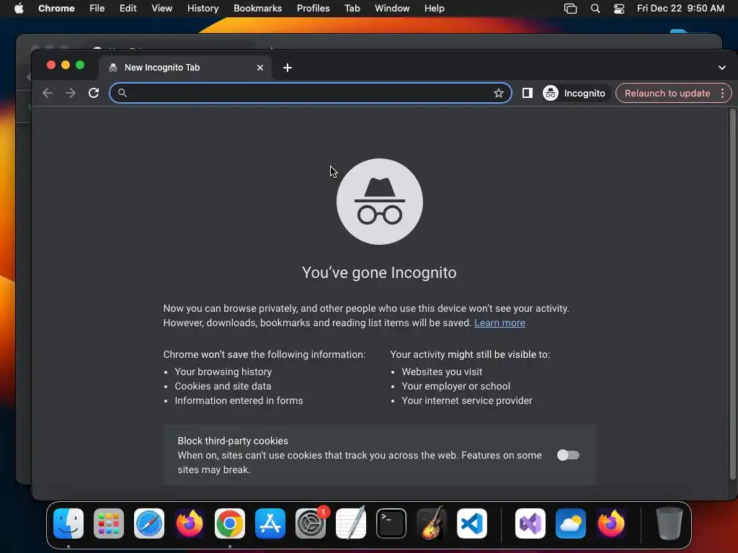Click Relaunch to update button
Screen dimensions: 738x553
(x=667, y=93)
